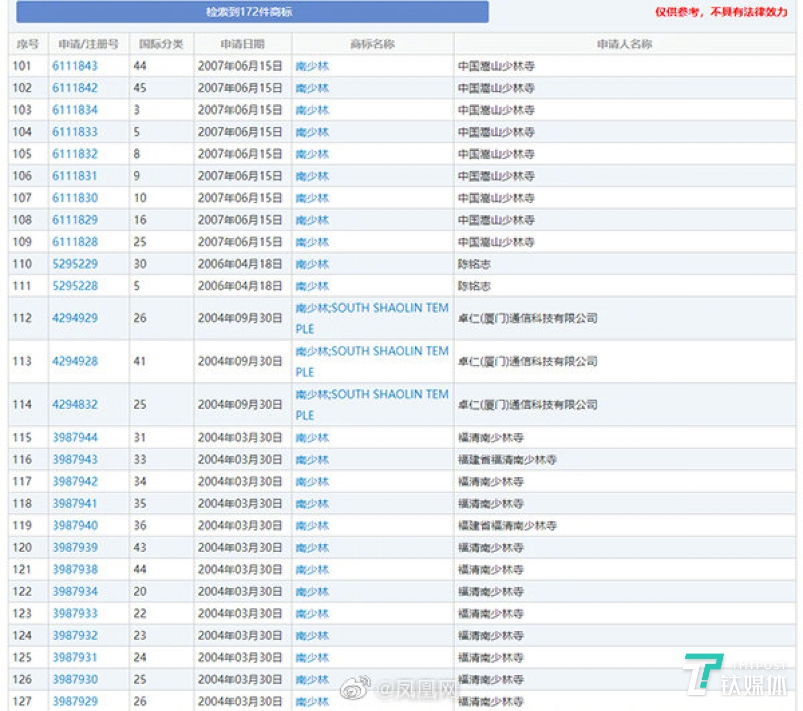The height and width of the screenshot is (711, 803).
Task: Open registration number 5295229 link
Action: click(x=75, y=264)
